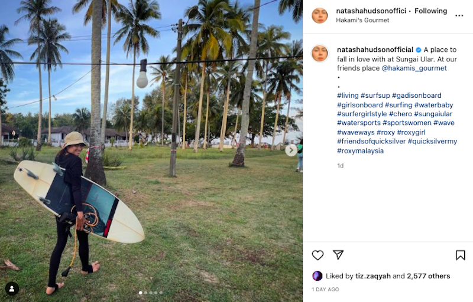Image resolution: width=473 pixels, height=302 pixels.
Task: Open the #sungaiular hashtag
Action: tap(433, 114)
